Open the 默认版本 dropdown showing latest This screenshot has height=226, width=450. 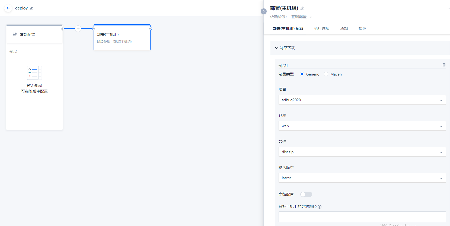point(362,178)
